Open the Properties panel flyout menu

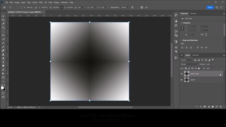(x=224, y=14)
